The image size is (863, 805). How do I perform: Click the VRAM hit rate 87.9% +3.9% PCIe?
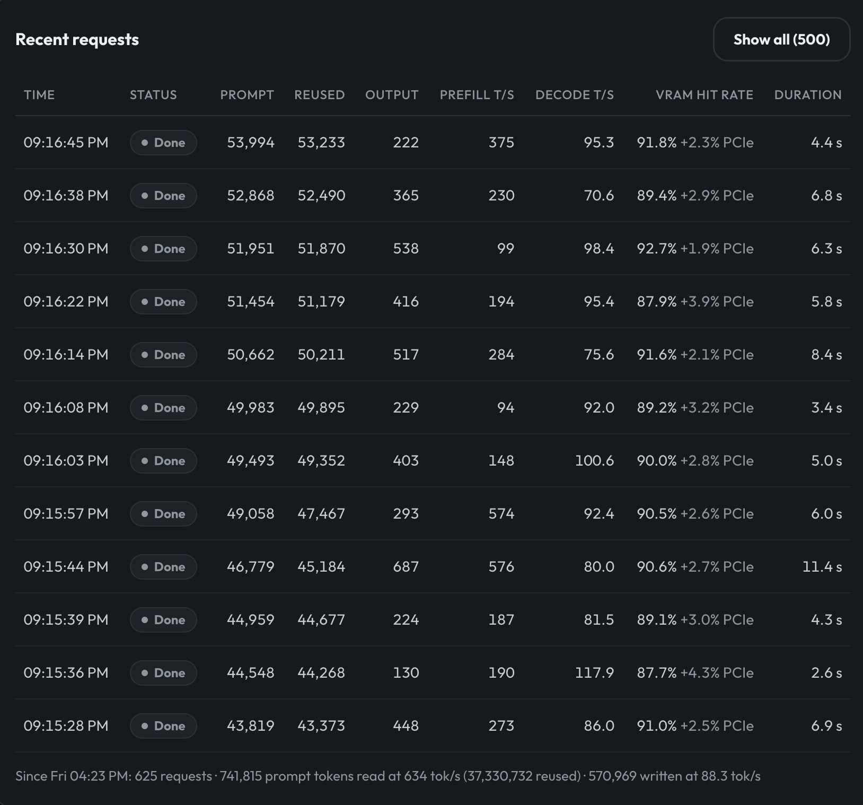[695, 302]
